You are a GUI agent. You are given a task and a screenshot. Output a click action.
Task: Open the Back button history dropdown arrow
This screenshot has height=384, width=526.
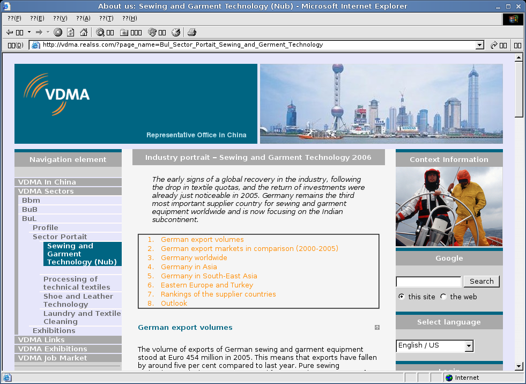click(x=29, y=32)
